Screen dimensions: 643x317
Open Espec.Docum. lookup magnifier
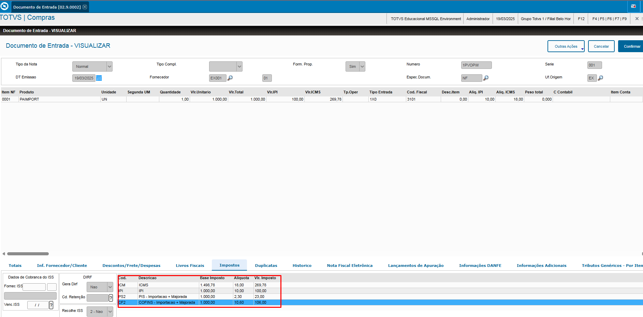coord(486,78)
